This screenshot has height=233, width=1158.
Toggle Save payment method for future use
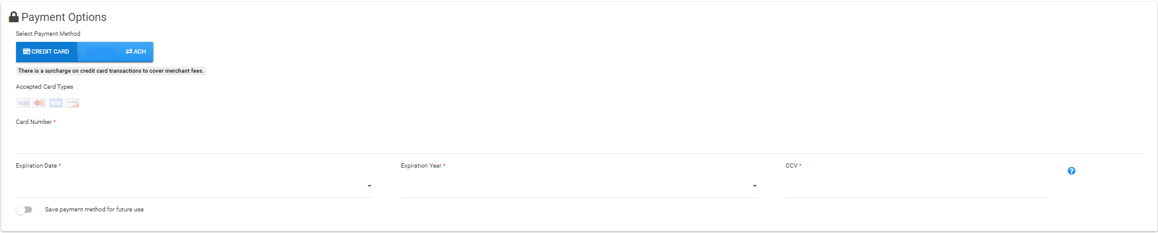pos(24,210)
